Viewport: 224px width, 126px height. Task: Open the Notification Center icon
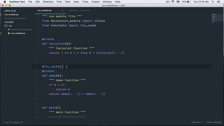tap(218, 2)
